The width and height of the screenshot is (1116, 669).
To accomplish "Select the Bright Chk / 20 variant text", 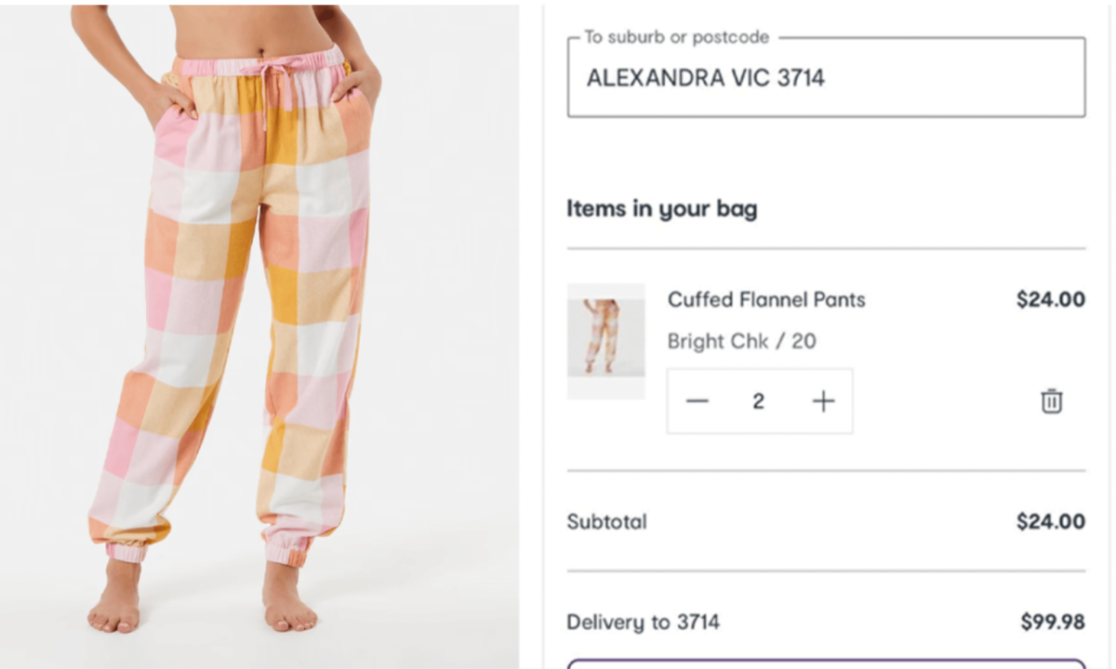I will pos(741,341).
